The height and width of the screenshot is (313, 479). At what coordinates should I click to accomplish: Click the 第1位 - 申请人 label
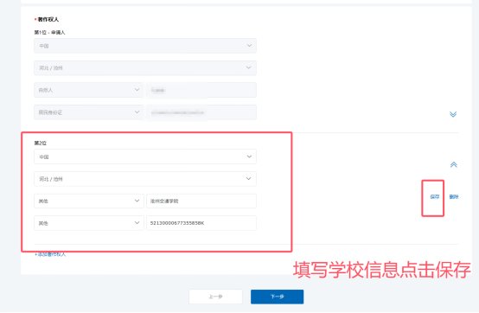[49, 32]
